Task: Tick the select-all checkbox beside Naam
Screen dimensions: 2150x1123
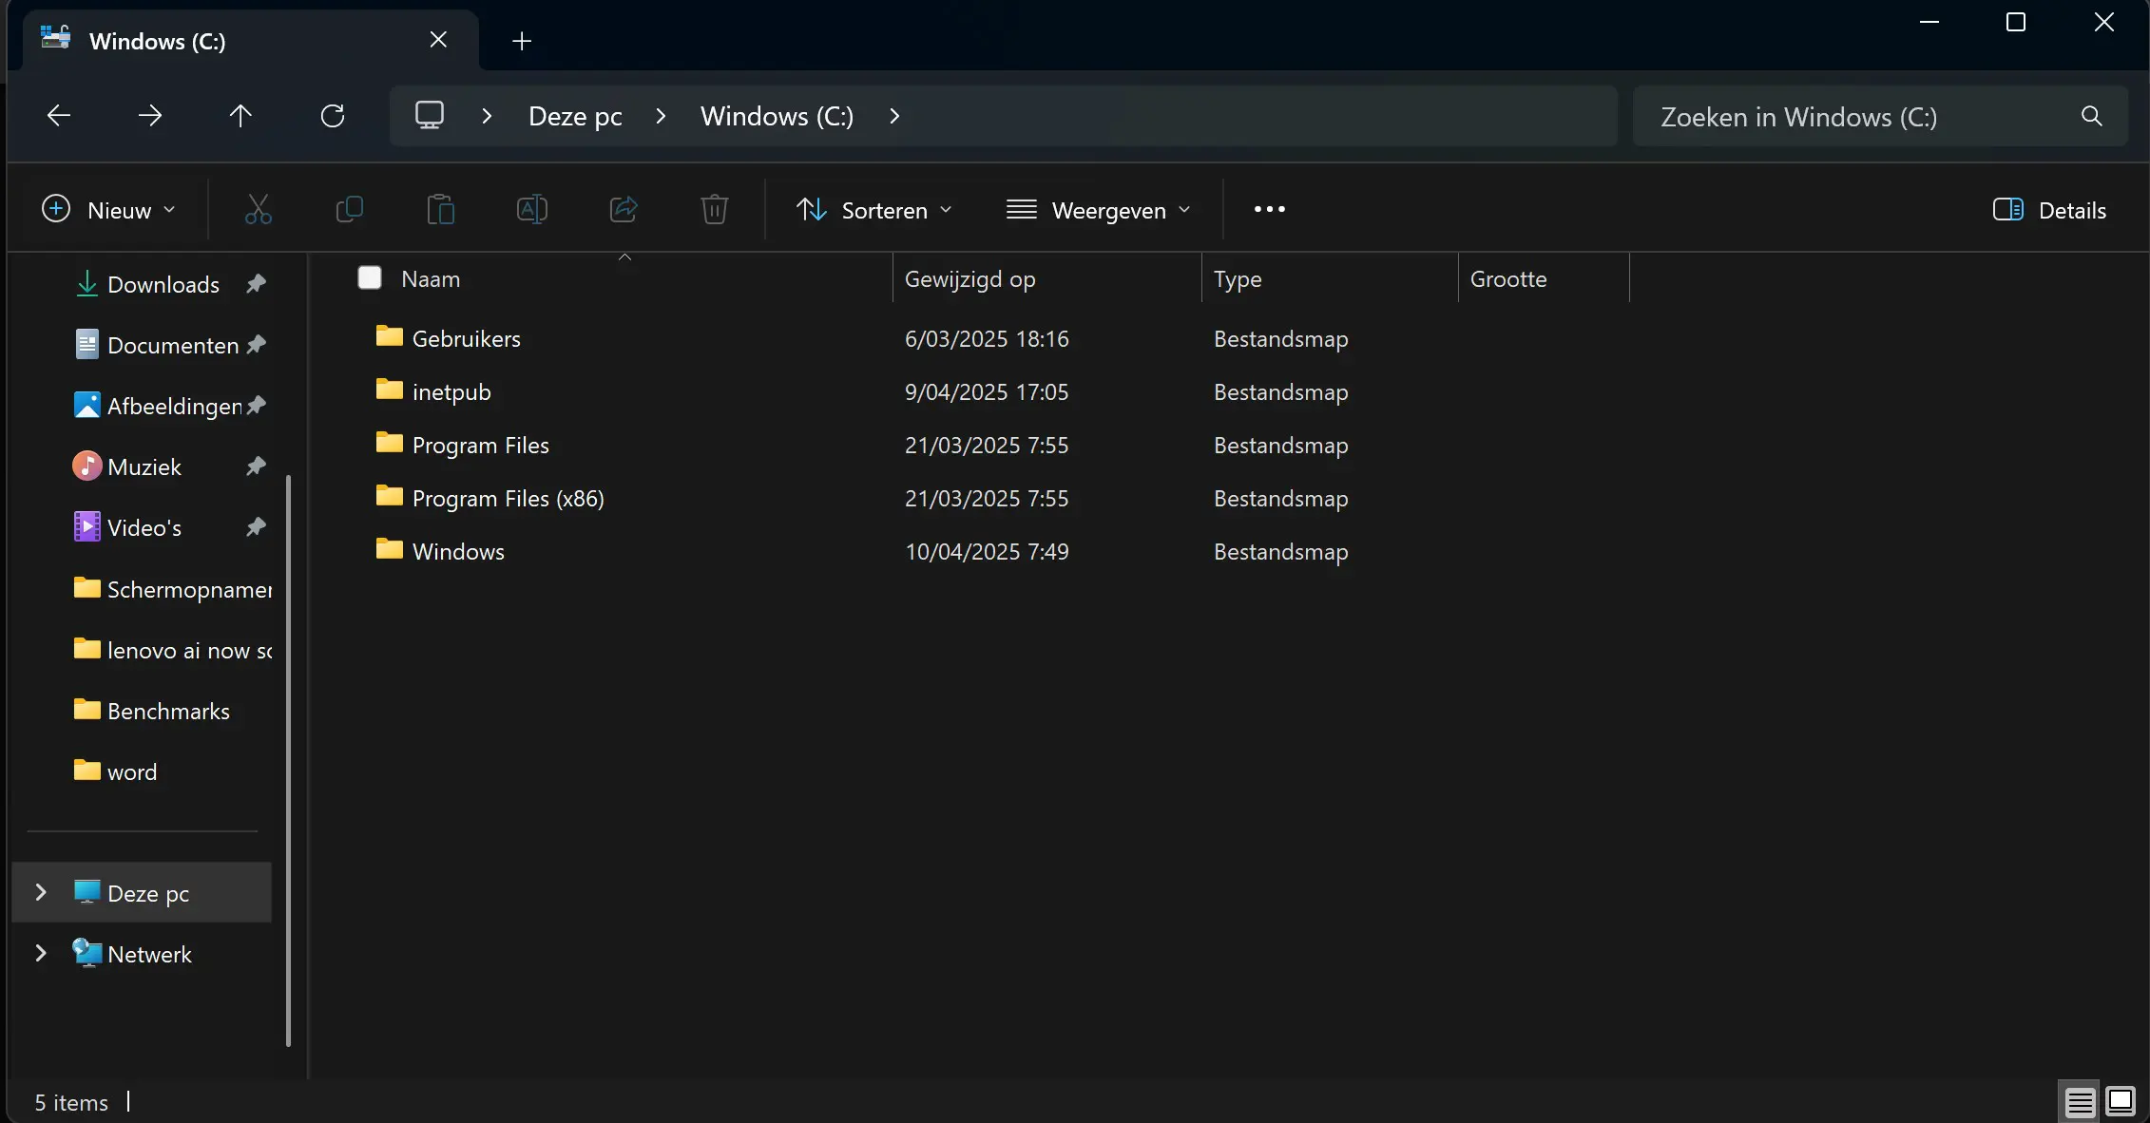Action: [370, 277]
